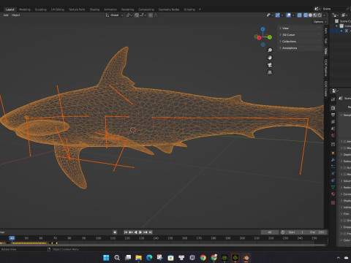Toggle viewport gizmos button
The image size is (351, 263).
coord(278,15)
